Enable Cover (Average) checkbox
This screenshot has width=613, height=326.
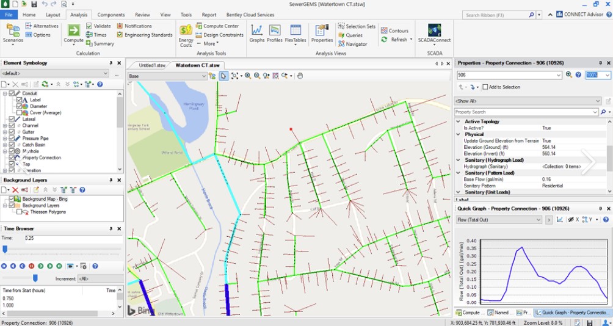[x=19, y=112]
